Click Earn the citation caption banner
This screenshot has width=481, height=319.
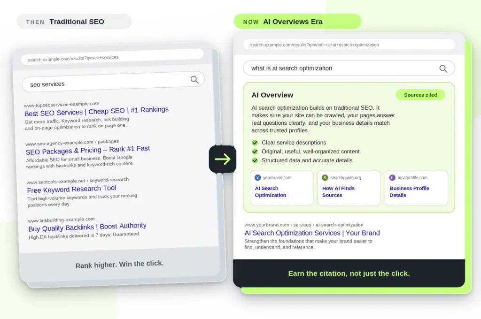tap(349, 273)
